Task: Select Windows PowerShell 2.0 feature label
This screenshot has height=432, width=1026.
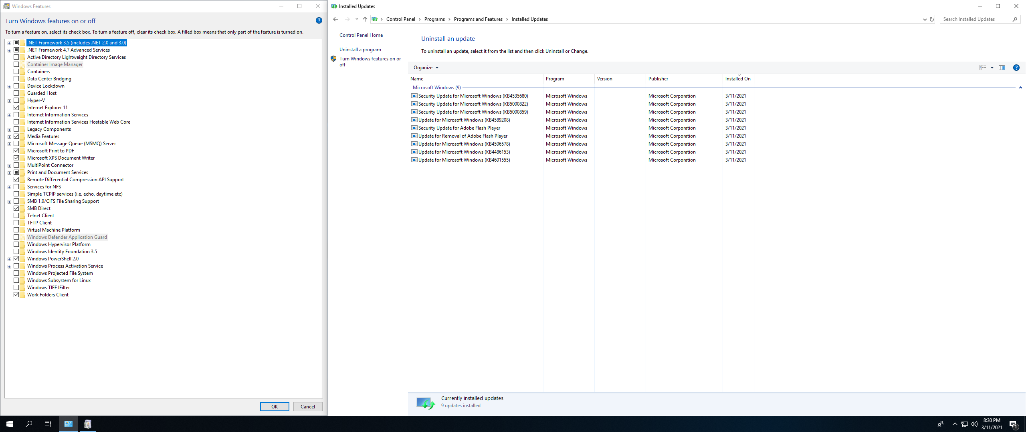Action: pyautogui.click(x=53, y=259)
